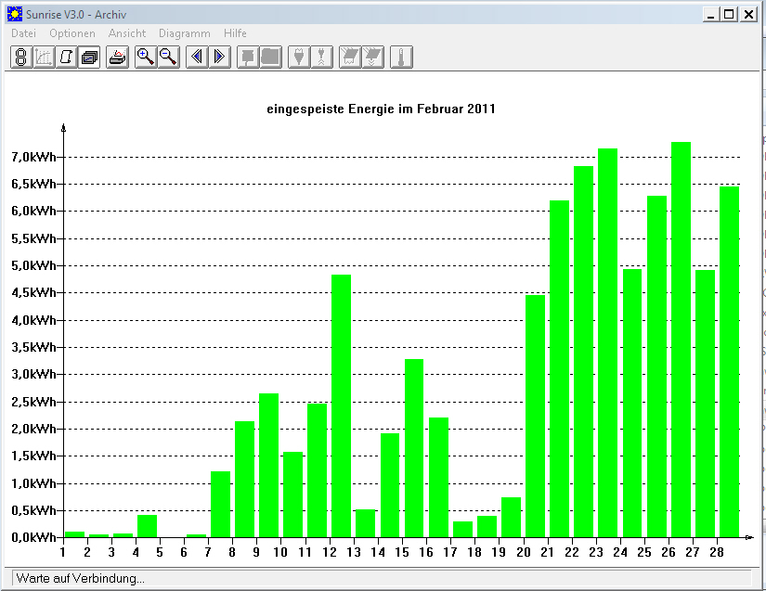Open the Datei menu
This screenshot has width=766, height=591.
23,33
